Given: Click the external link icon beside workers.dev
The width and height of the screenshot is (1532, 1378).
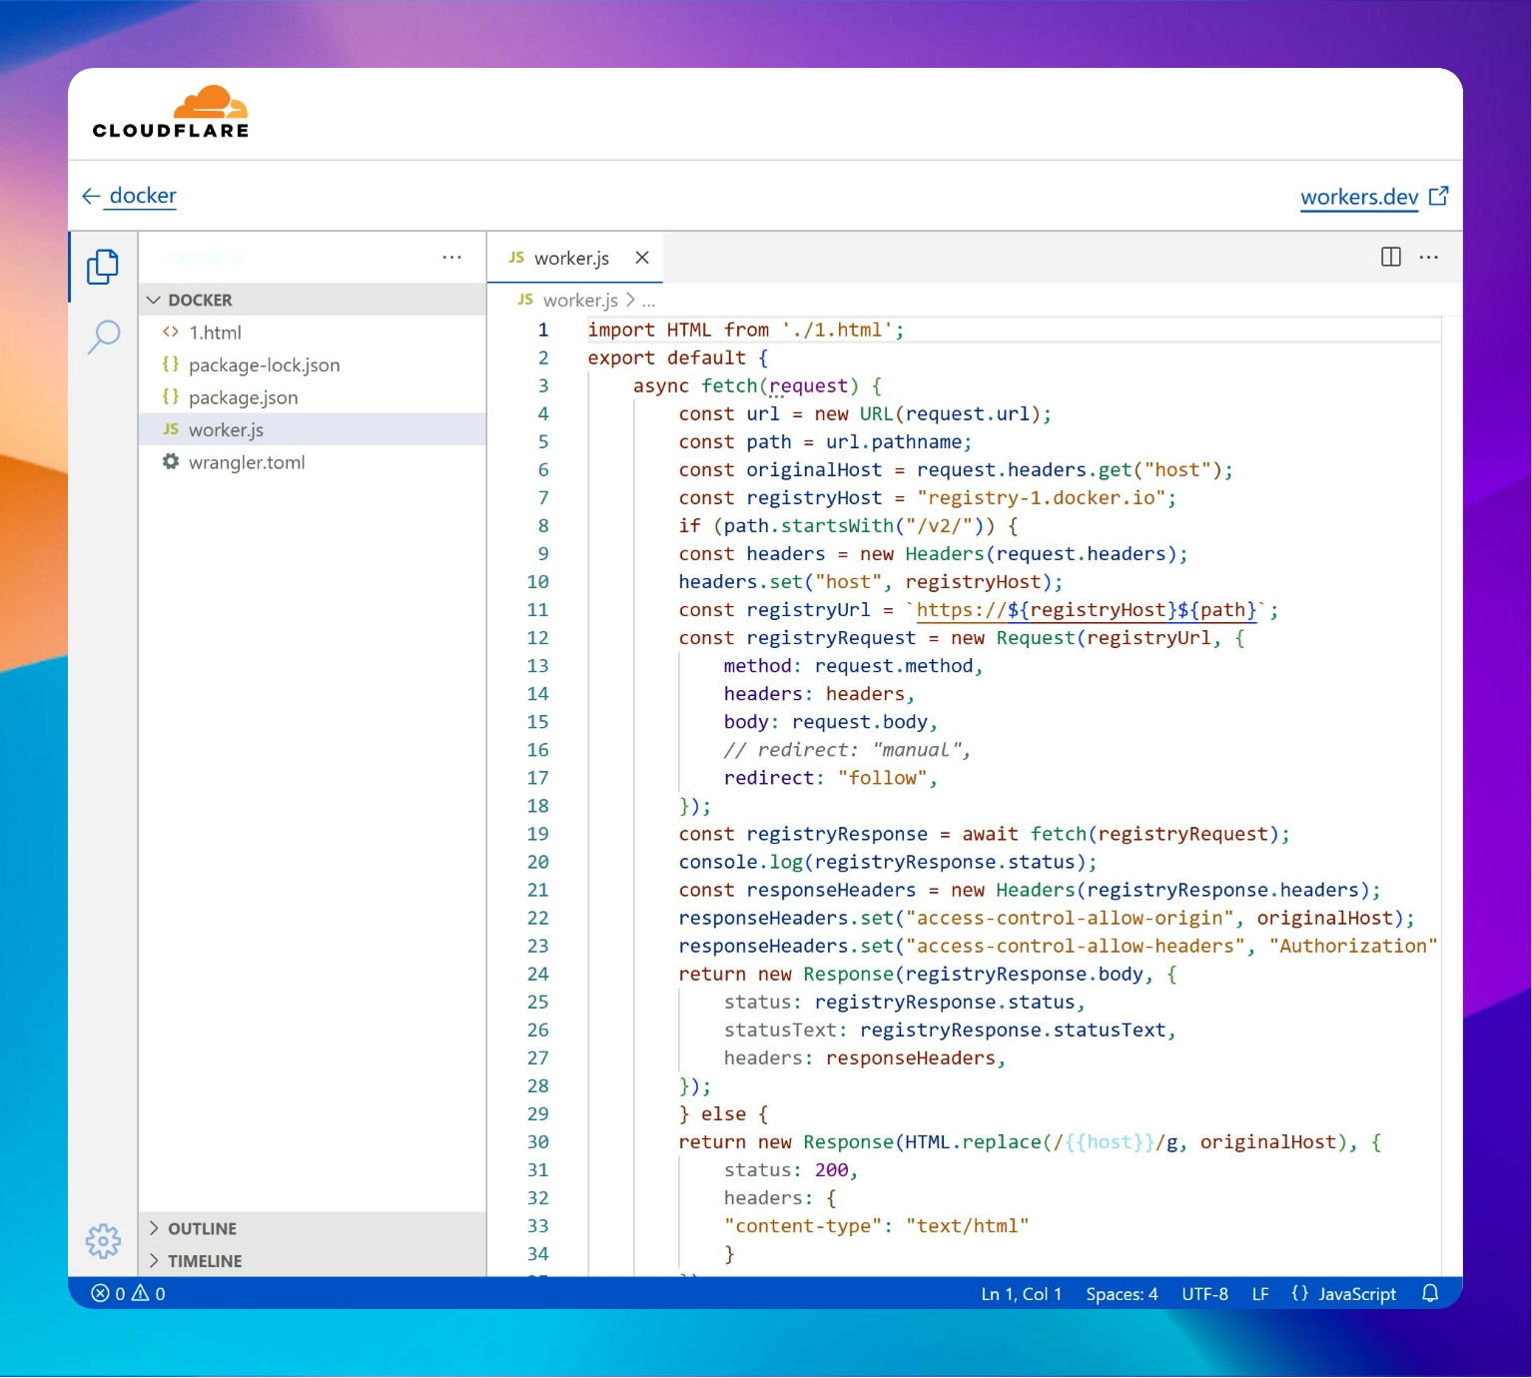Looking at the screenshot, I should click(1439, 196).
